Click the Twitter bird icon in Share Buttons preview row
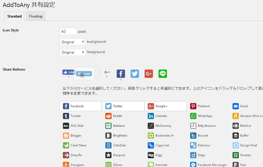Image resolution: width=263 pixels, height=167 pixels. point(135,74)
